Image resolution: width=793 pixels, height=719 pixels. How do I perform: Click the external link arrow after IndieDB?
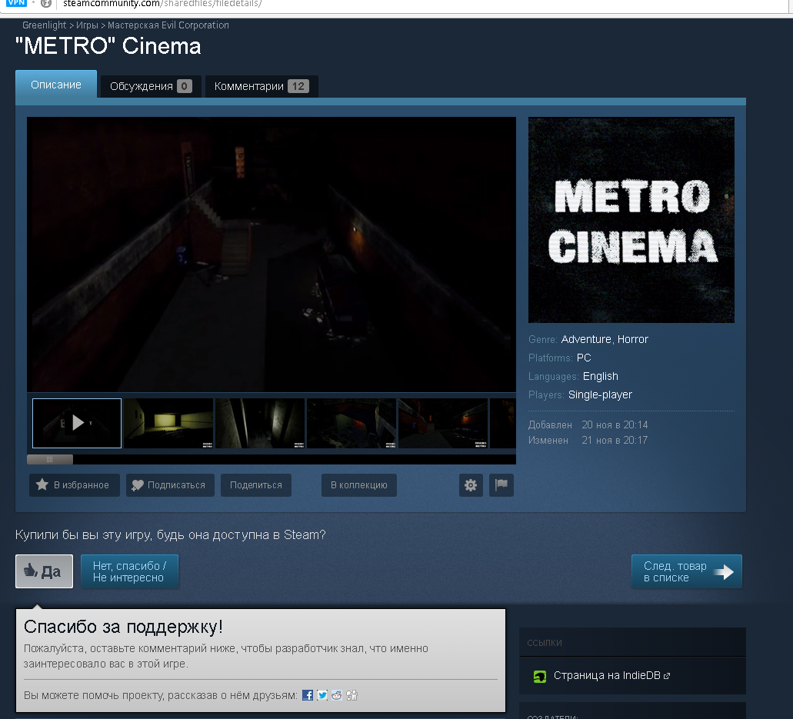(x=667, y=676)
